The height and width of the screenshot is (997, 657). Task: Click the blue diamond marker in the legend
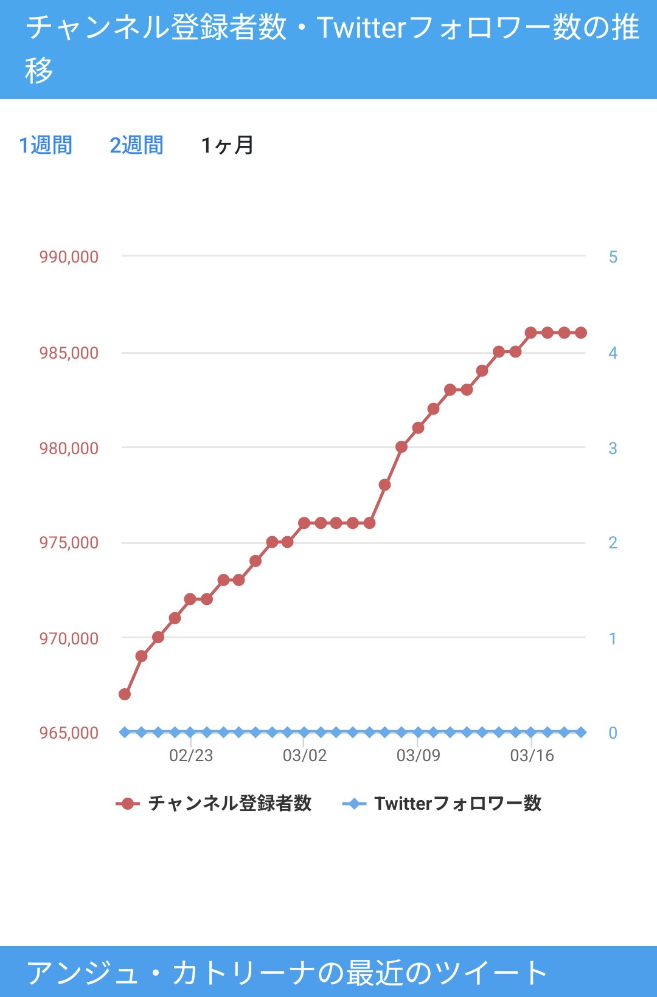click(x=354, y=804)
